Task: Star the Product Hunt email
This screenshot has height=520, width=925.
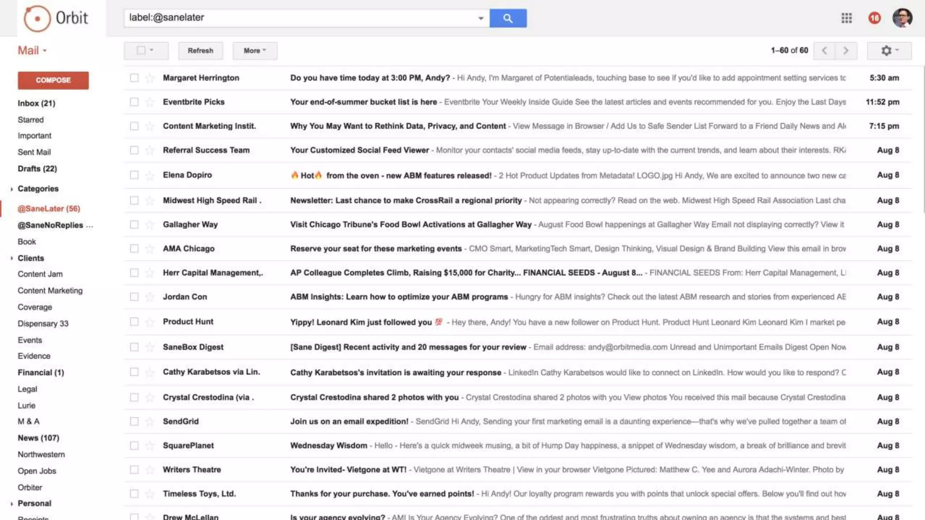Action: pos(149,322)
